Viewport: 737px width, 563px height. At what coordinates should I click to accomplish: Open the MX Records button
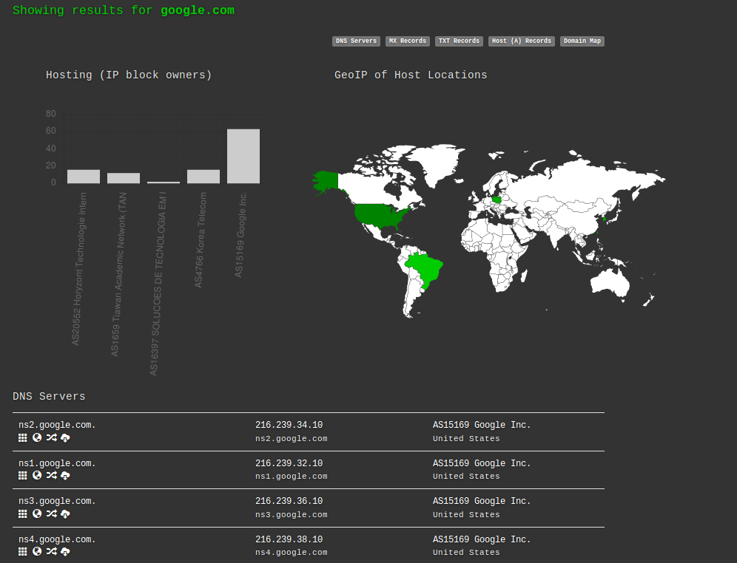(x=408, y=41)
